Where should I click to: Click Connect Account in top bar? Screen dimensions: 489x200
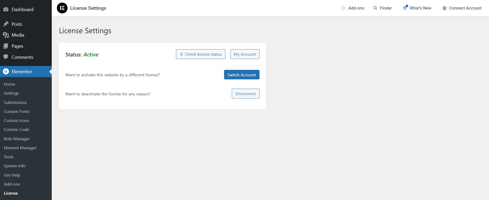(462, 8)
